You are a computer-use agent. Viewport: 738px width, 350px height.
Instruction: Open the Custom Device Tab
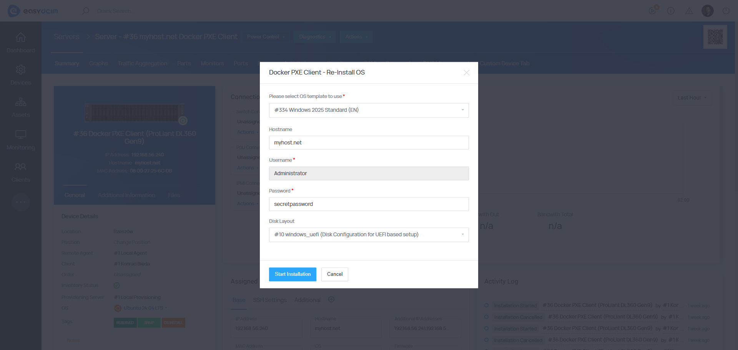coord(504,63)
